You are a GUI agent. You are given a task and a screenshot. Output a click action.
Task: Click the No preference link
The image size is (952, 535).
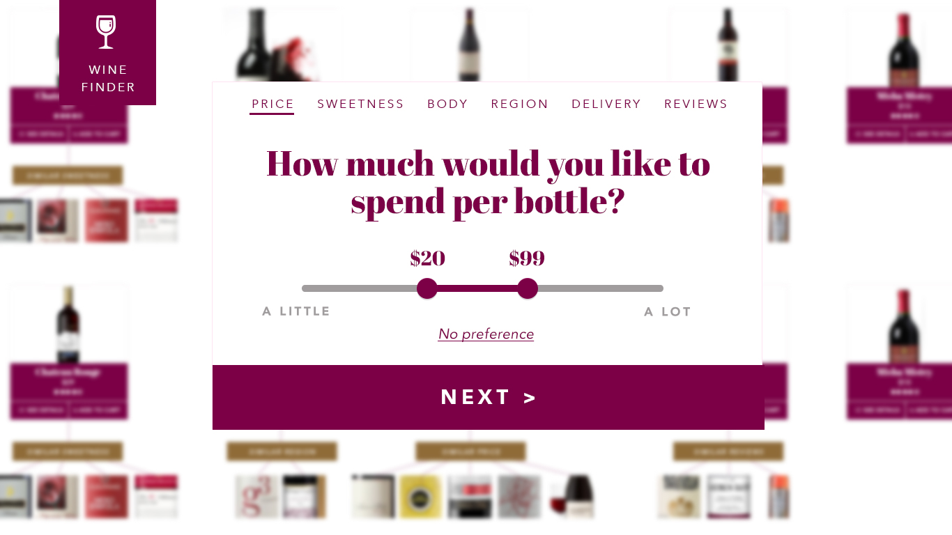[x=486, y=334]
